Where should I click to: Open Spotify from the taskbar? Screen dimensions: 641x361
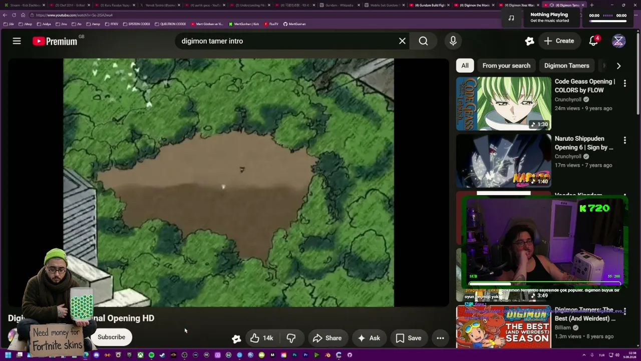point(151,355)
